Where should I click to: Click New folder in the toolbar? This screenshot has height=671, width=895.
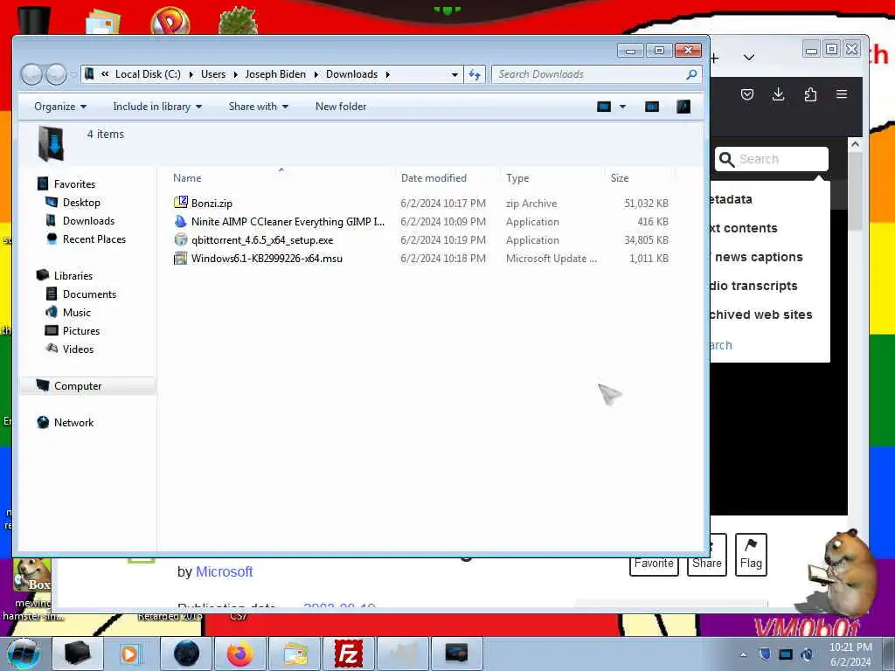tap(341, 107)
